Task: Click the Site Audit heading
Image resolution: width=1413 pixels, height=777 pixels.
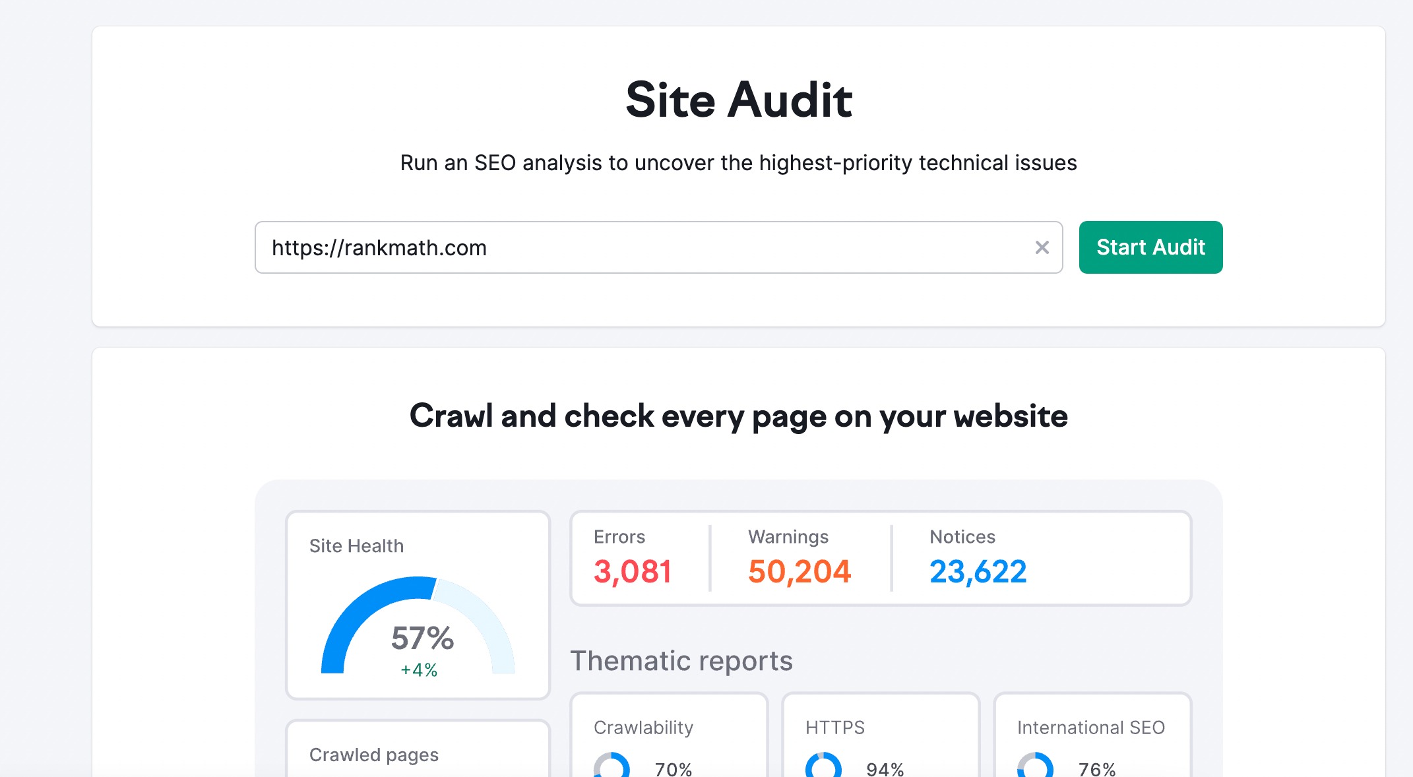Action: pyautogui.click(x=739, y=100)
